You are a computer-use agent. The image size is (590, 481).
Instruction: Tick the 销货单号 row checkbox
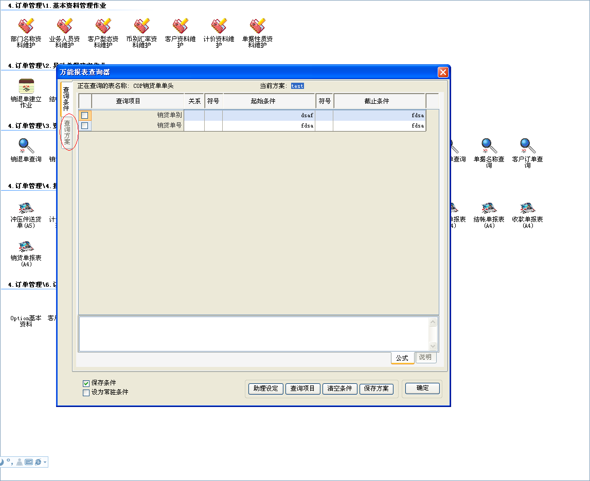point(85,125)
